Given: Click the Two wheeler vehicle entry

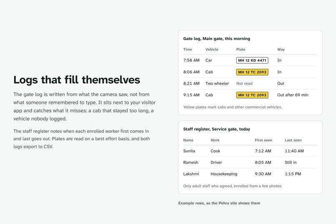Looking at the screenshot, I should pyautogui.click(x=217, y=83).
